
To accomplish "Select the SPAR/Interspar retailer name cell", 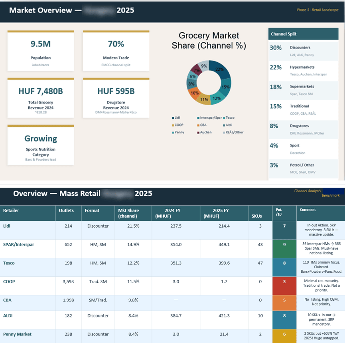I will [28, 249].
